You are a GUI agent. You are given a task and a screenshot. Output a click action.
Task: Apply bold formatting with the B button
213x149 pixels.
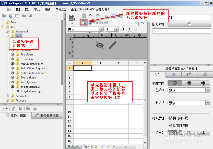tap(123, 29)
